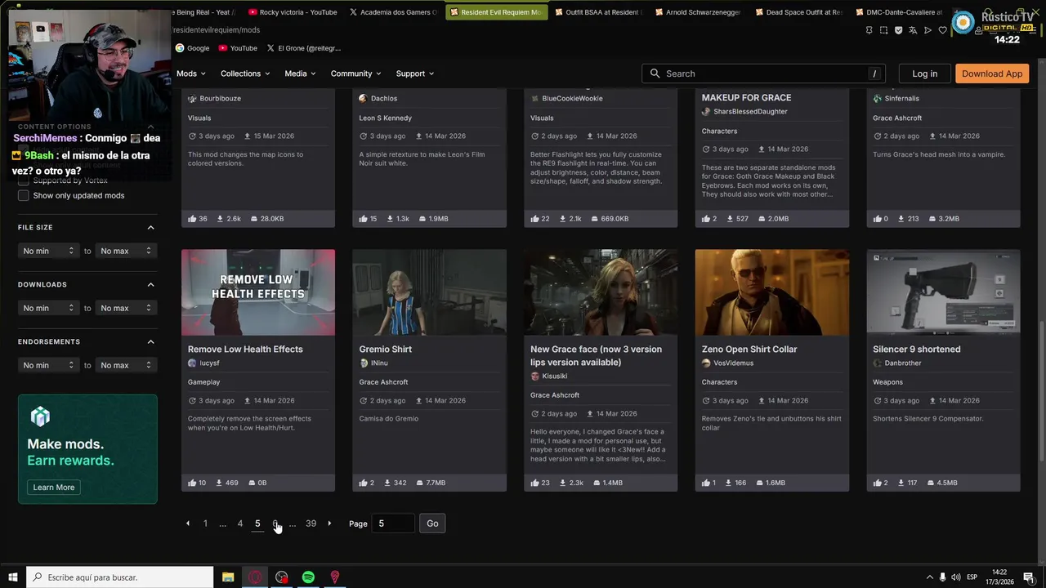Switch to Dead Space Outfit tab

[x=798, y=12]
